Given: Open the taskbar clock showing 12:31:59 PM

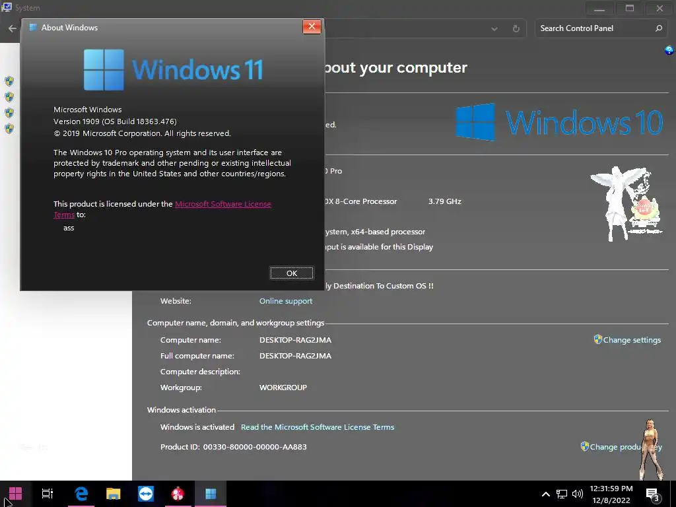Looking at the screenshot, I should tap(611, 494).
